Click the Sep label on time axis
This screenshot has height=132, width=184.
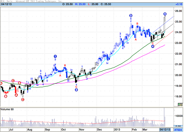(x=47, y=130)
